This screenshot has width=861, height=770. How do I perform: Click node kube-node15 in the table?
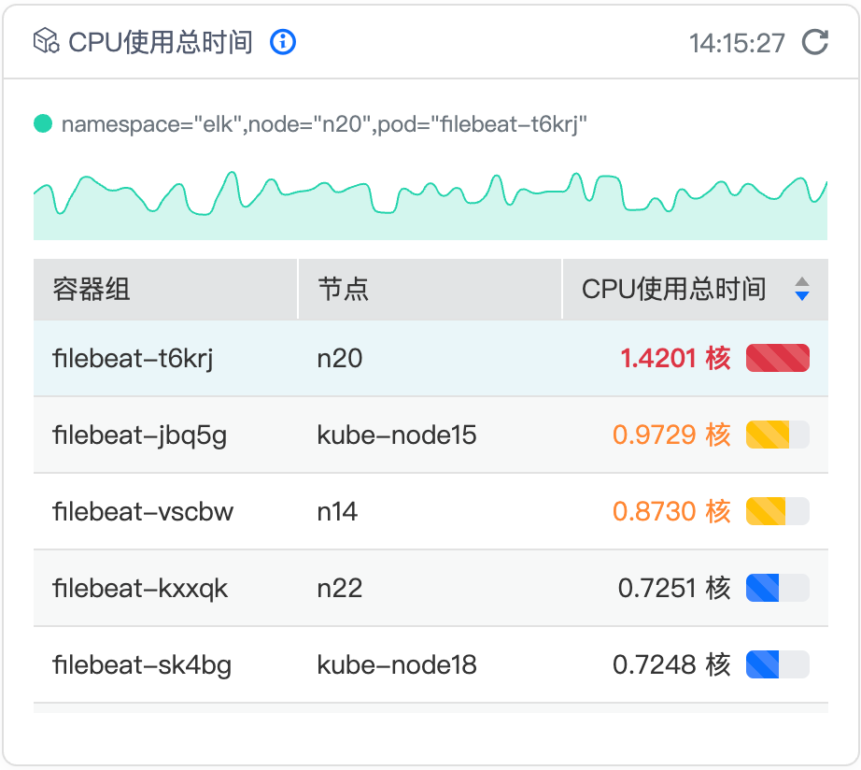pyautogui.click(x=397, y=435)
